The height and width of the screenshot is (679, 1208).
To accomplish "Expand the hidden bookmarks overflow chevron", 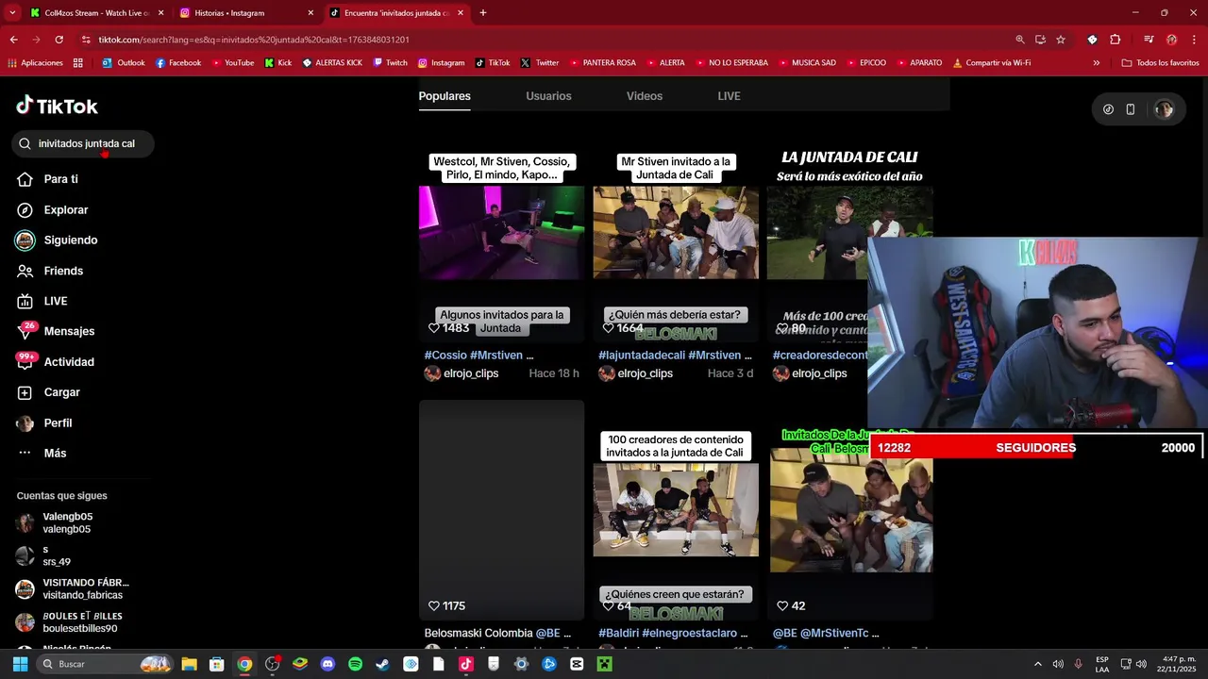I will pyautogui.click(x=1096, y=63).
